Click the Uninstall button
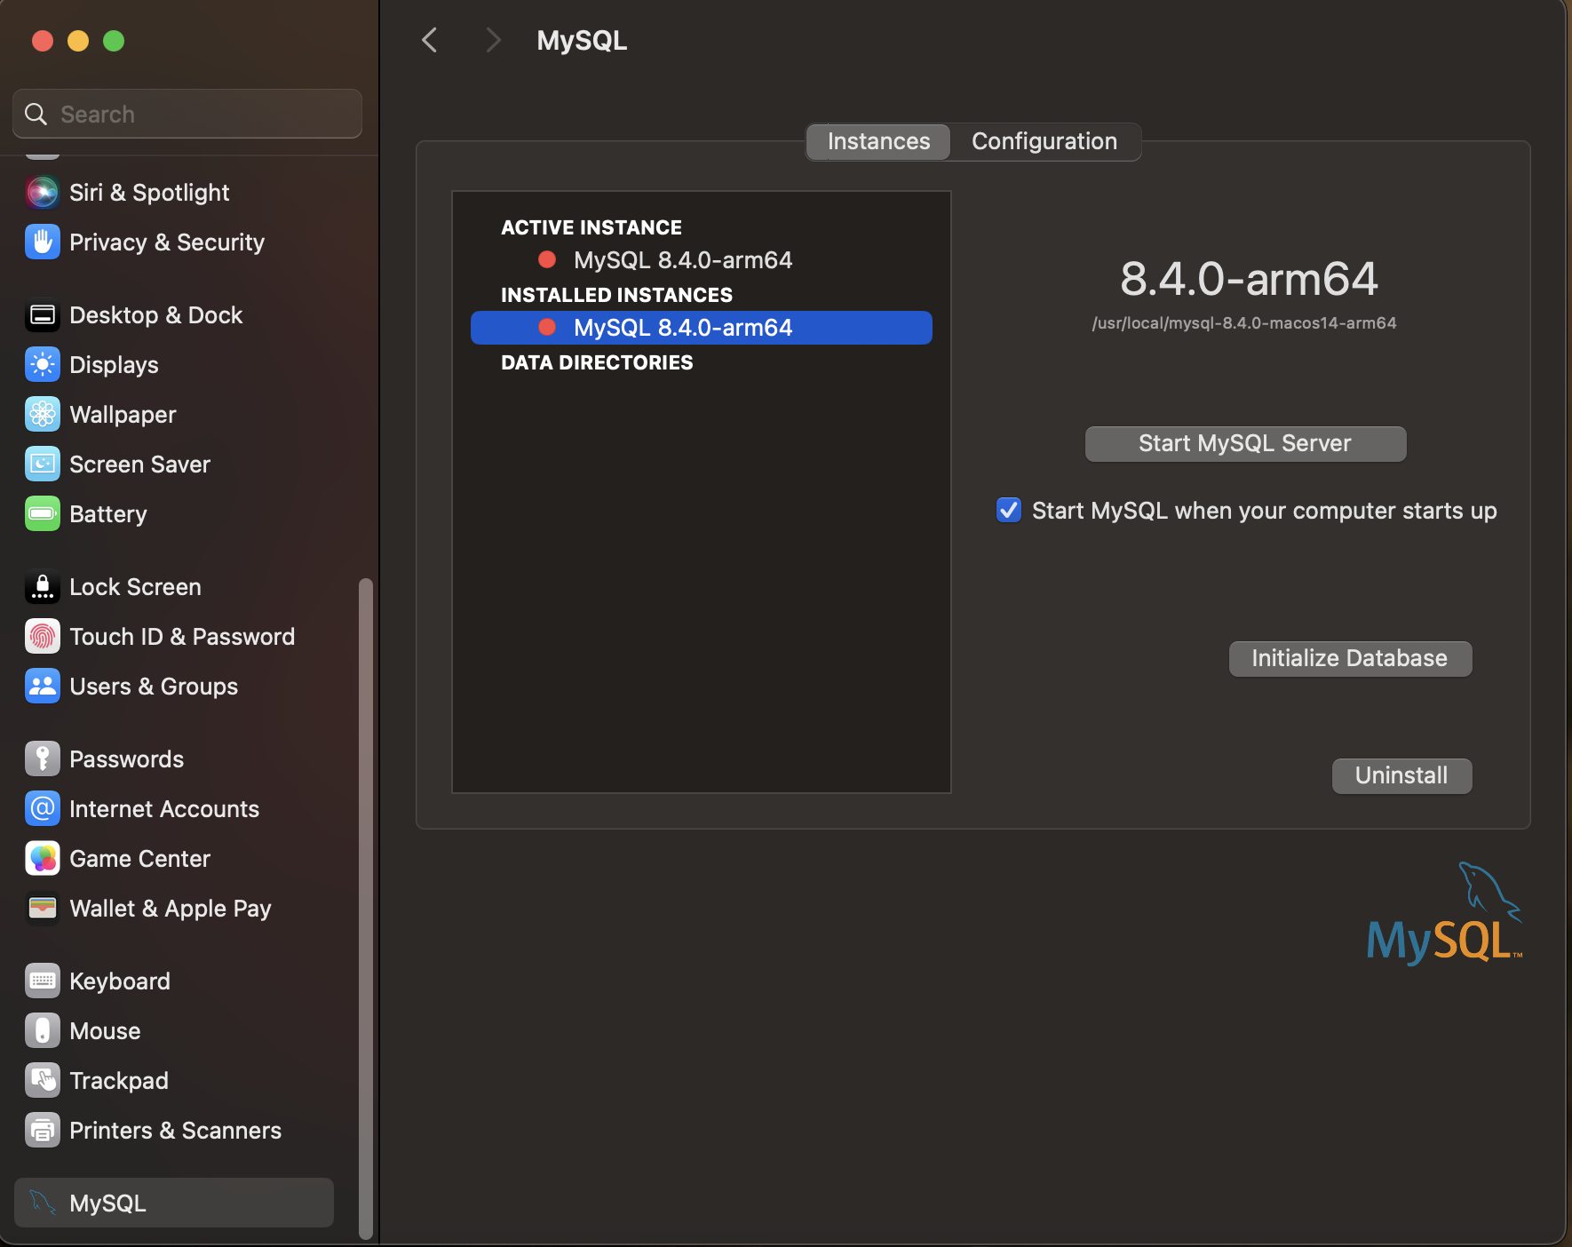 click(x=1401, y=775)
